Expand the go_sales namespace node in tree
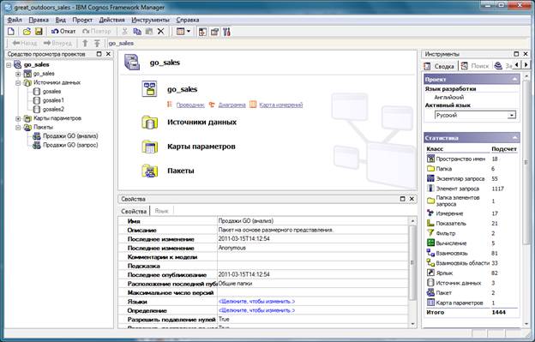 pos(18,74)
